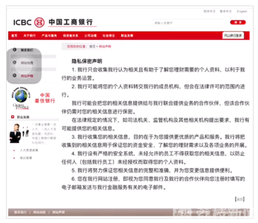Click the arrow bullet beside 联系我们 in sidebar
258x223 pixels.
pos(15,50)
